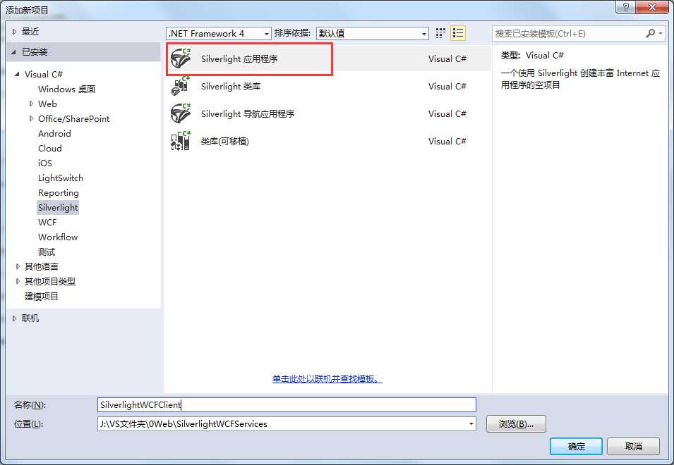Click the search magnifier icon
674x465 pixels.
pos(650,33)
